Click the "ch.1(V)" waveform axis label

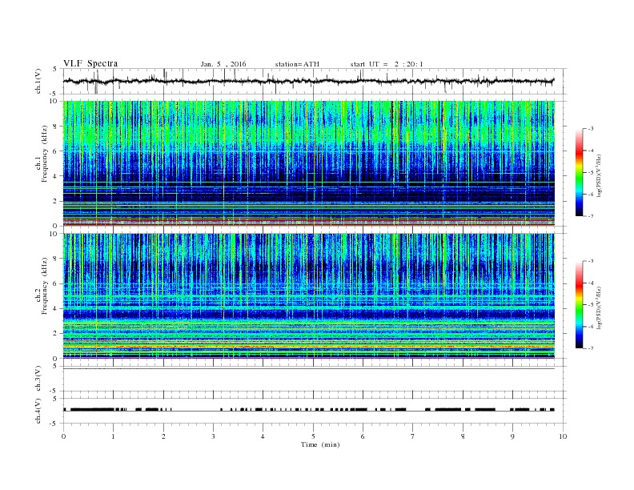(x=38, y=81)
